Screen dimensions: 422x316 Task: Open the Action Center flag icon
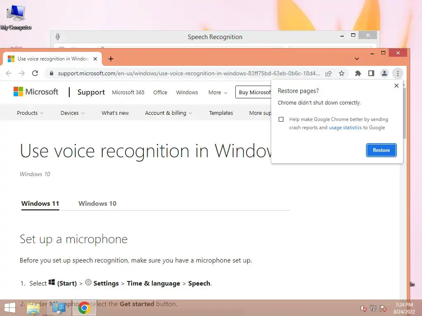coord(383,308)
